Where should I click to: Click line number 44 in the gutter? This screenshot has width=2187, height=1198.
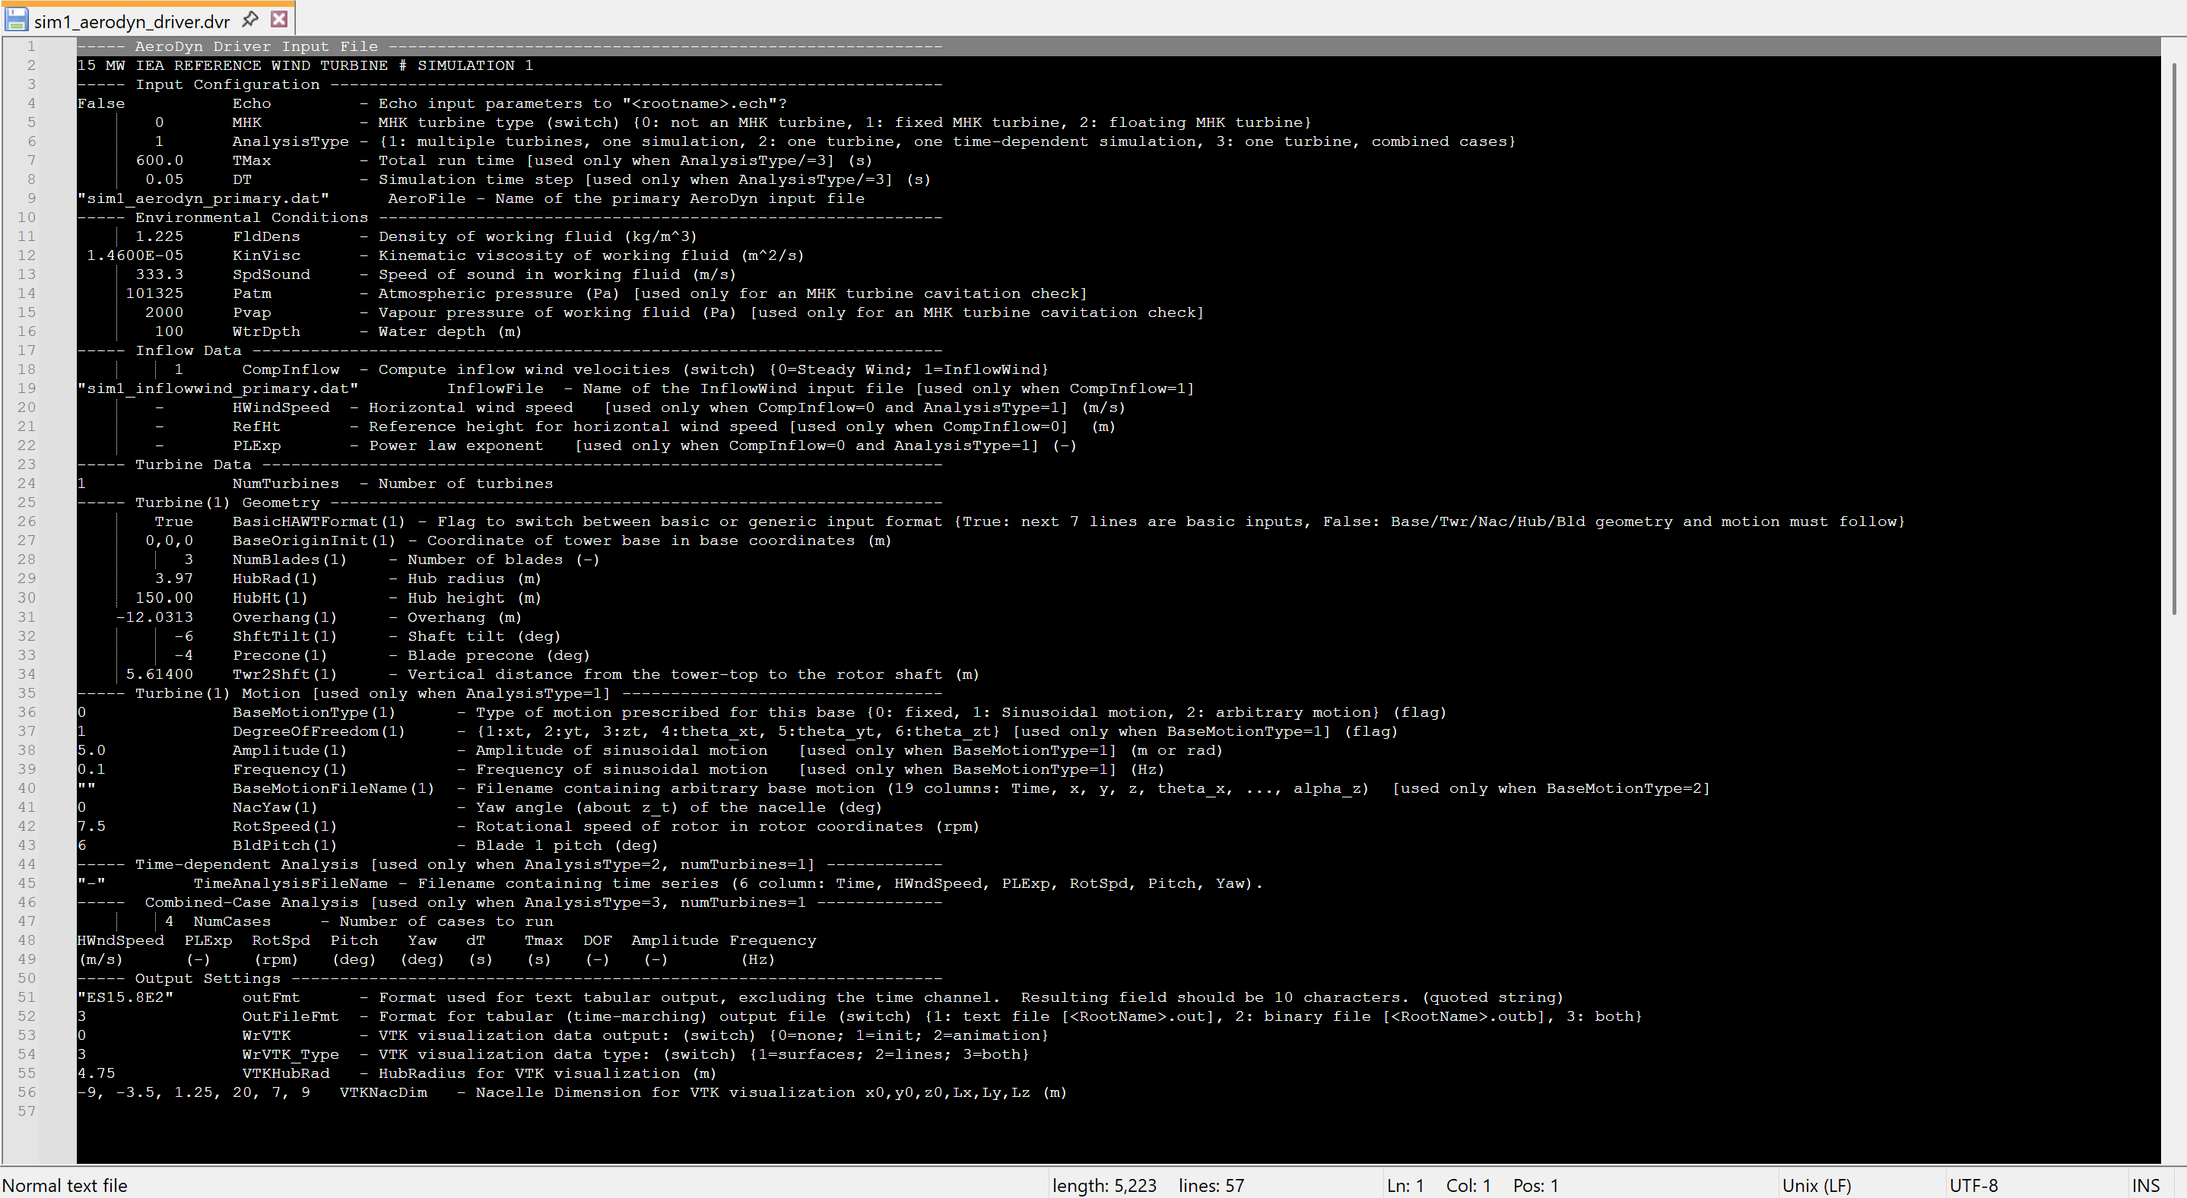coord(27,864)
